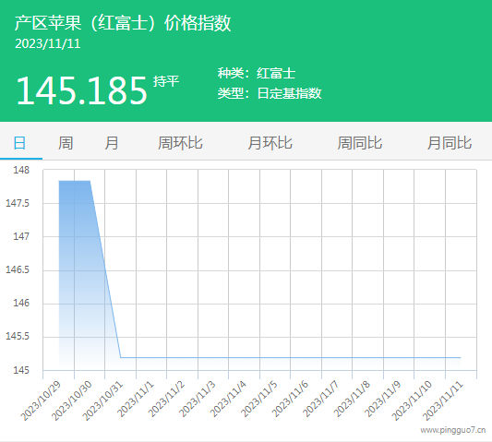Screen dimensions: 492x442
Task: Switch to the 周 weekly tab
Action: 66,143
